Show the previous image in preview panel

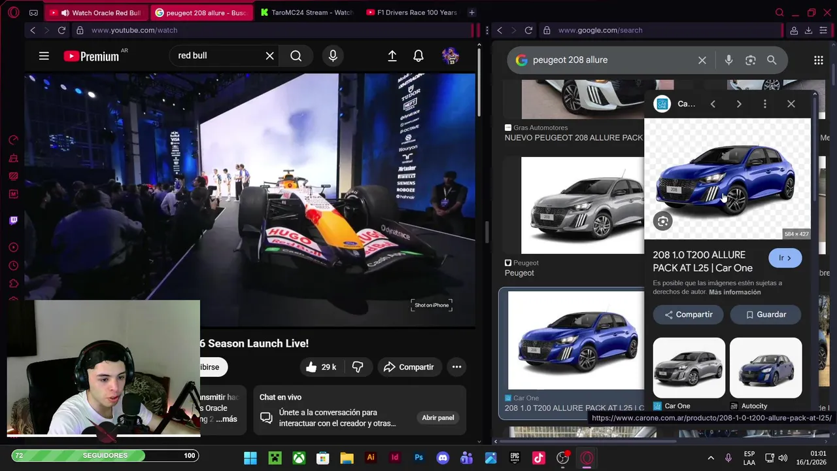pos(713,104)
